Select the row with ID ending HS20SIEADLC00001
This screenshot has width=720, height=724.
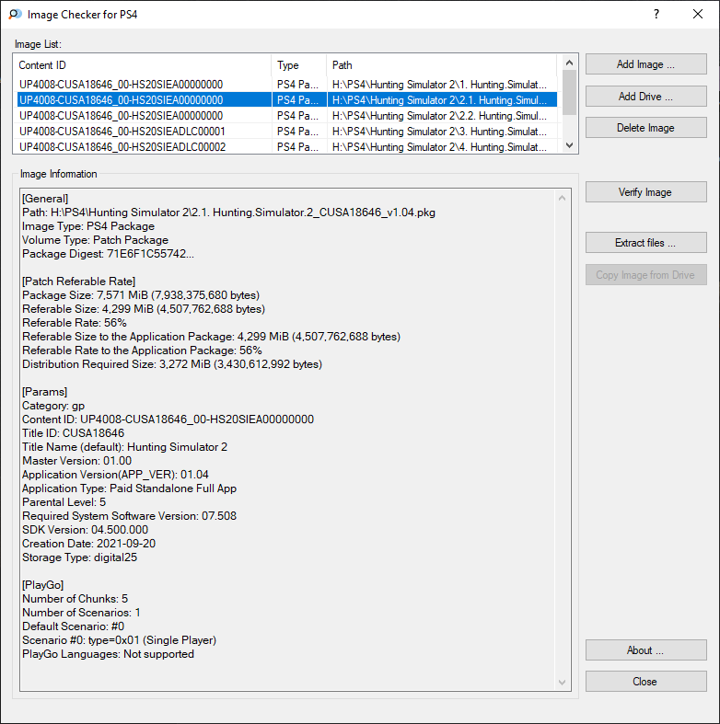point(287,132)
